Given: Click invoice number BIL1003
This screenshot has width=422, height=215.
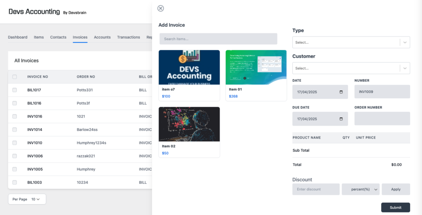Looking at the screenshot, I should [x=35, y=182].
